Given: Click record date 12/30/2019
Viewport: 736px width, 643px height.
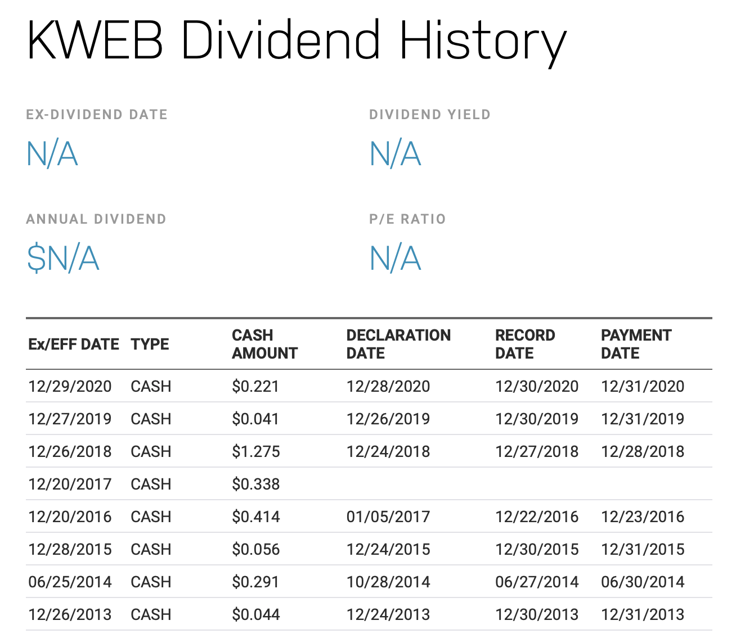Looking at the screenshot, I should [x=537, y=419].
